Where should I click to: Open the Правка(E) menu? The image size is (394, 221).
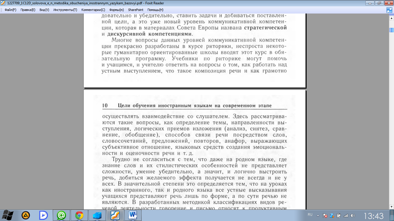click(28, 10)
